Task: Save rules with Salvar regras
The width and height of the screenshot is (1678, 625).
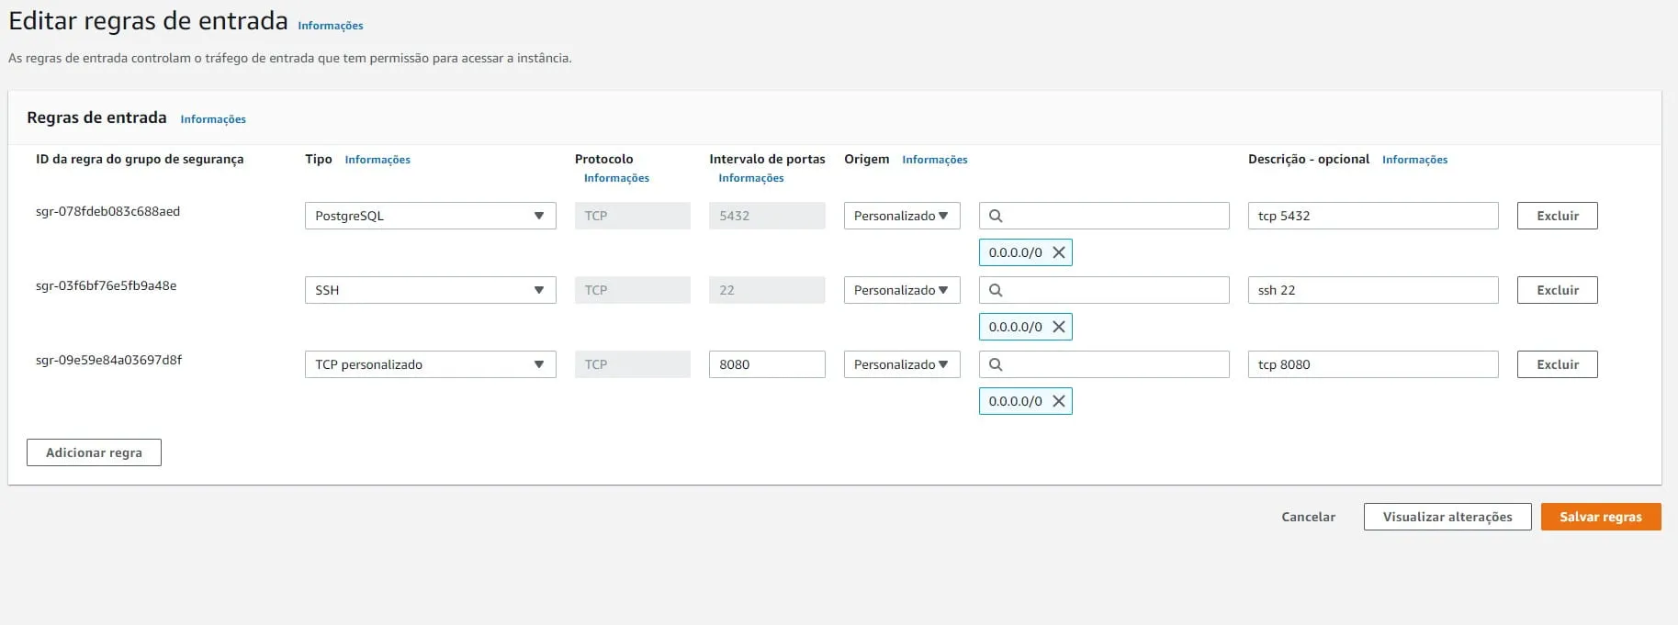Action: 1600,517
